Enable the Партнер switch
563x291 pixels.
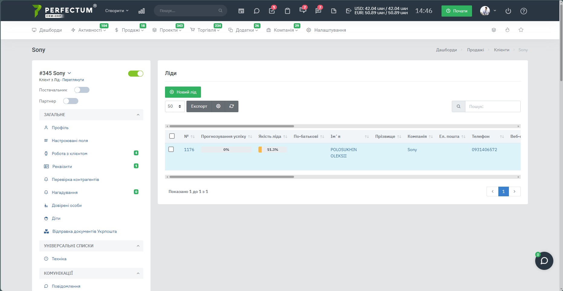point(71,101)
